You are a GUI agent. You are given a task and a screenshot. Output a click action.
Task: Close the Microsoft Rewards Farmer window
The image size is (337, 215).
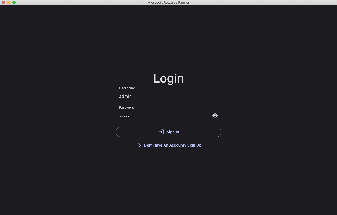3,2
